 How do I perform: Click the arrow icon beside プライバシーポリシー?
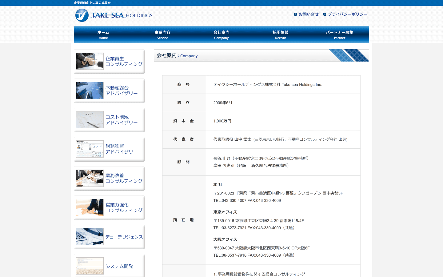click(325, 14)
